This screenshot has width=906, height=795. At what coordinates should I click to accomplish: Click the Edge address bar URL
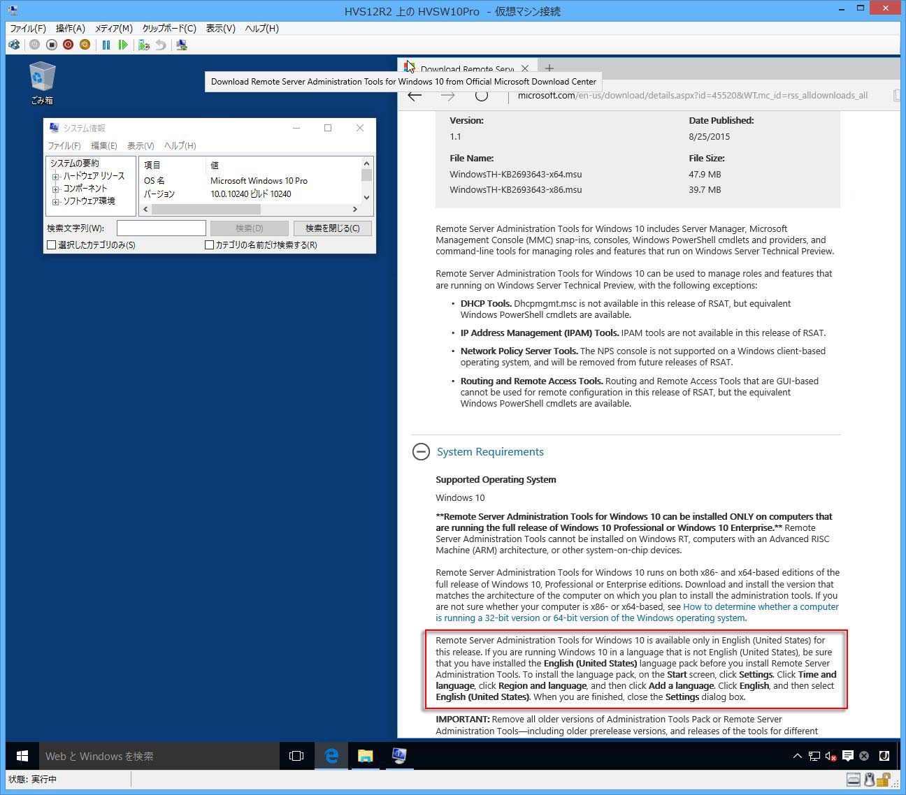pyautogui.click(x=692, y=96)
